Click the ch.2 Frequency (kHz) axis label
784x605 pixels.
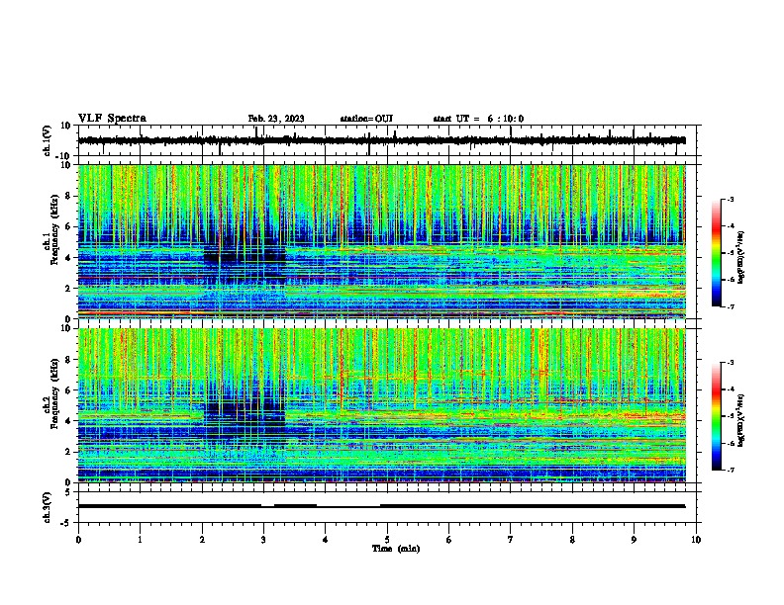tap(51, 393)
